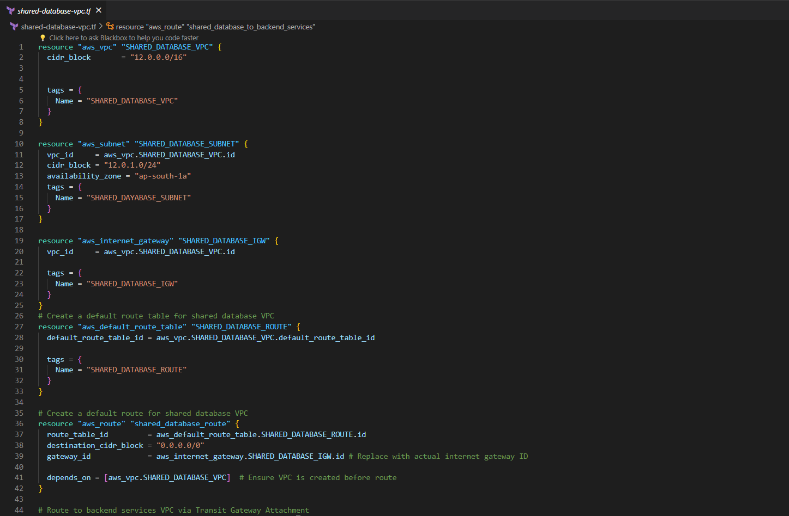Place cursor on the "12.0.0.0/16" cidr_block value
789x516 pixels.
(158, 58)
